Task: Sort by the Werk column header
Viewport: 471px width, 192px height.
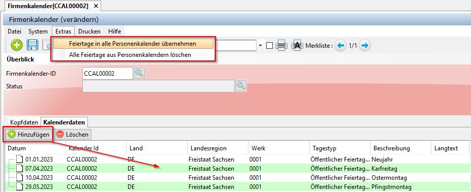Action: 278,148
